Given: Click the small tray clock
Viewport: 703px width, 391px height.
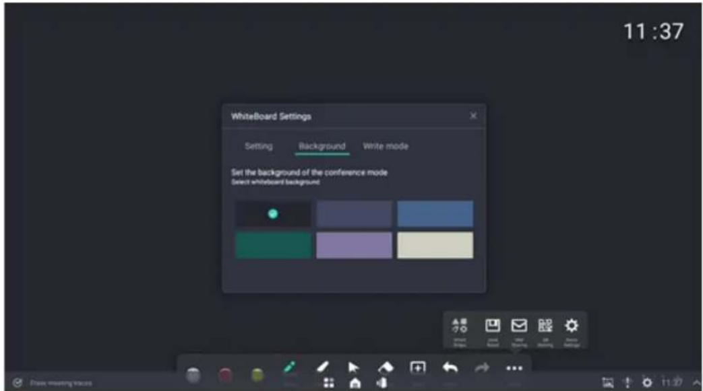Looking at the screenshot, I should (x=672, y=382).
